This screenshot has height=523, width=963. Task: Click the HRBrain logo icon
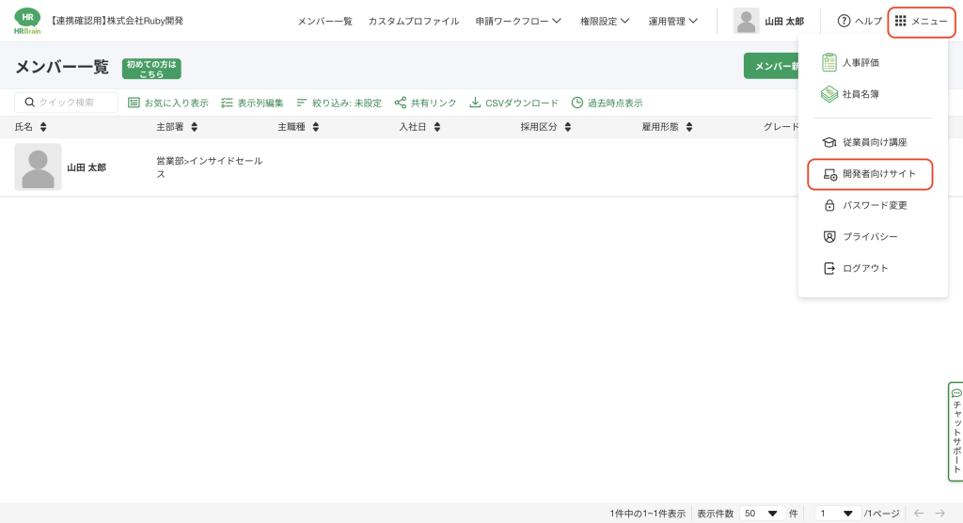point(27,21)
